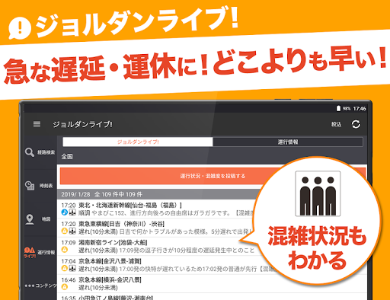Tap blue status icon on 東北・北海道新幹線 entry
This screenshot has height=300, width=390.
pos(65,212)
